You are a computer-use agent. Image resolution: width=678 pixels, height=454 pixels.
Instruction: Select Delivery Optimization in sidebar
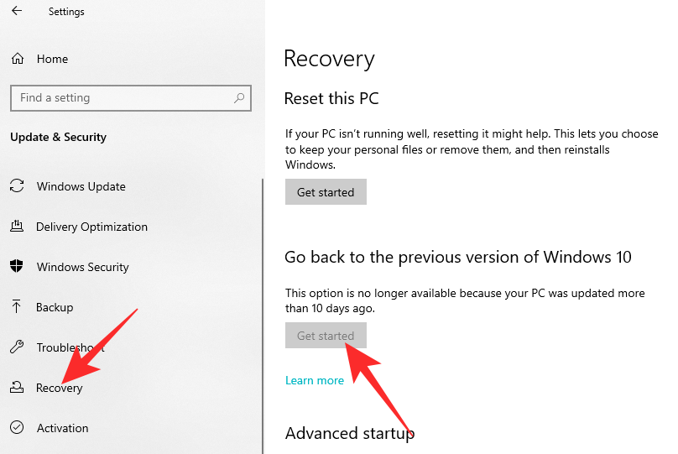(91, 227)
